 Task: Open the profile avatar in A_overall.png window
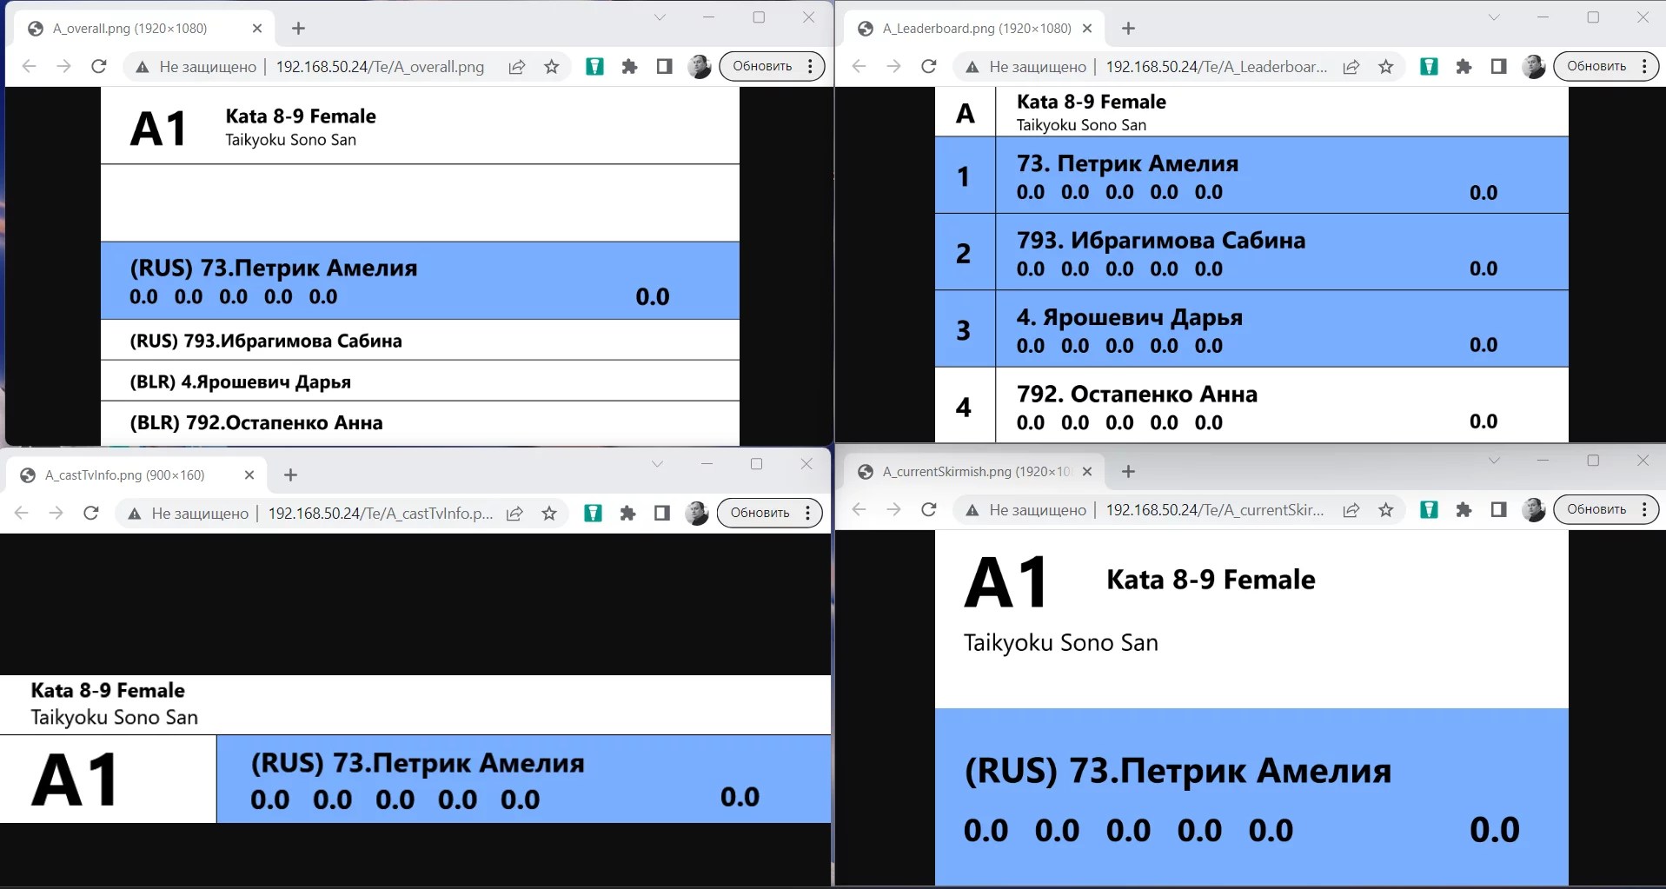pyautogui.click(x=699, y=66)
